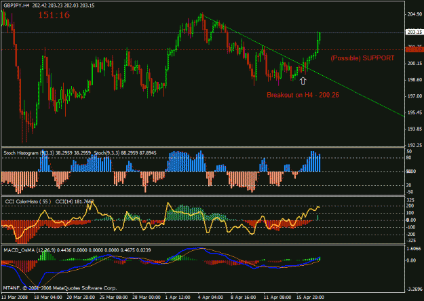This screenshot has width=424, height=301.
Task: Click the 0.00 level on MACD scale
Action: [x=411, y=260]
